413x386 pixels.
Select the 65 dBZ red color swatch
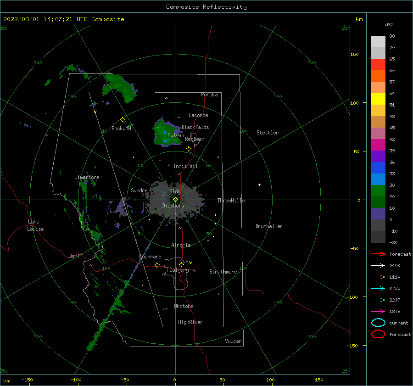pyautogui.click(x=378, y=65)
